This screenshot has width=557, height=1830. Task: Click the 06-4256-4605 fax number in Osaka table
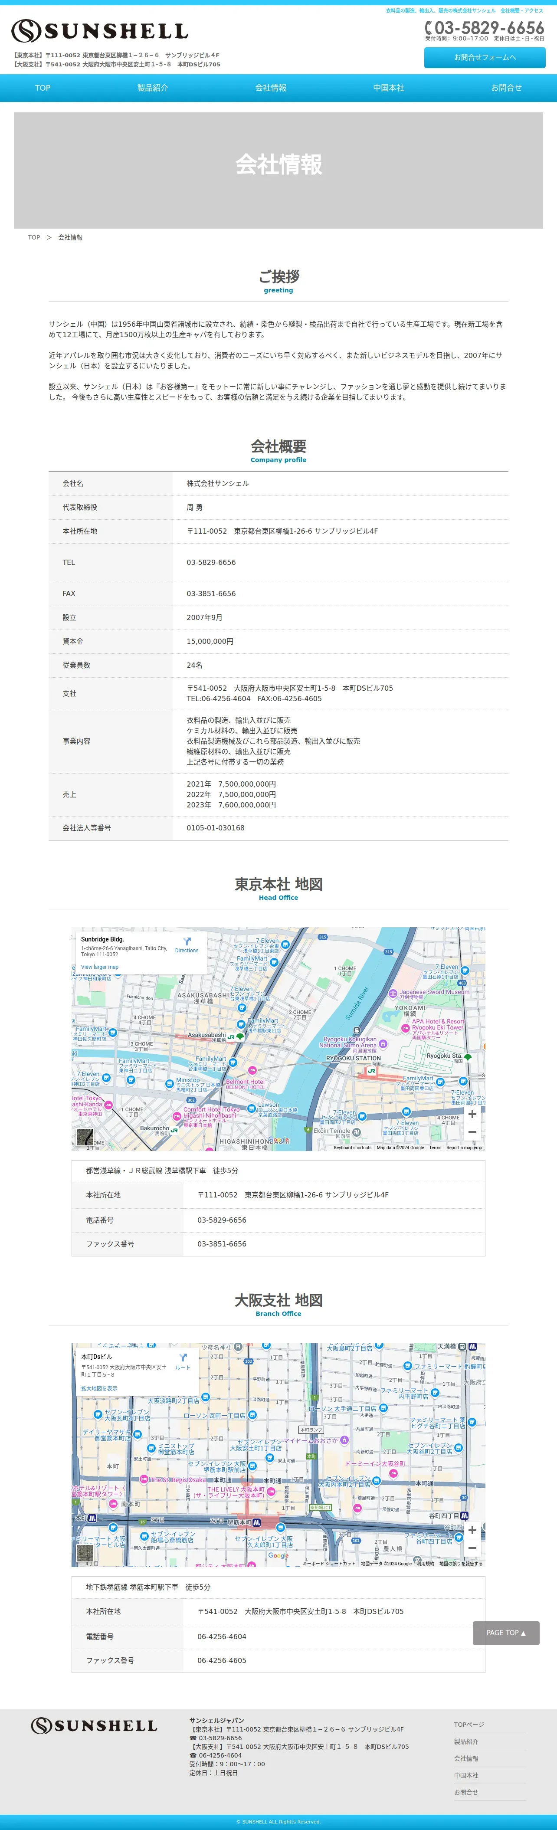(222, 1660)
